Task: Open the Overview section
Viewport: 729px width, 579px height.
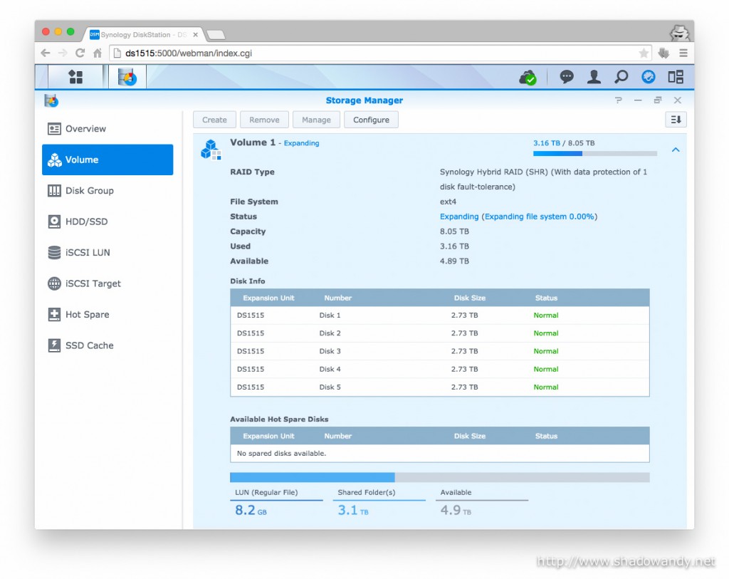Action: [x=107, y=129]
